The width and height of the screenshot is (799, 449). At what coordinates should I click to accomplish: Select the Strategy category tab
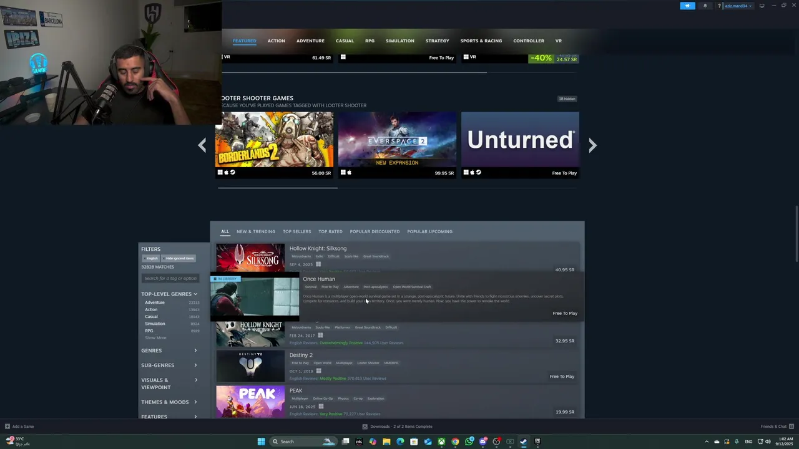437,41
